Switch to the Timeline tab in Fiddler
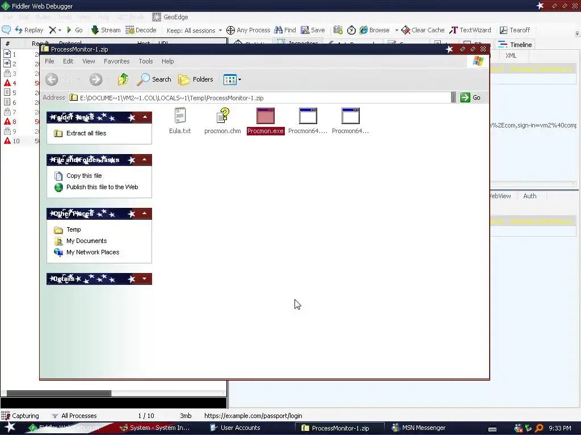The width and height of the screenshot is (581, 435). (x=515, y=44)
